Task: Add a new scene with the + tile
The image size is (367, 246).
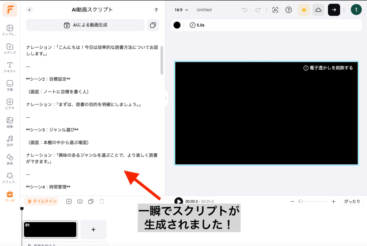Action: (93, 230)
